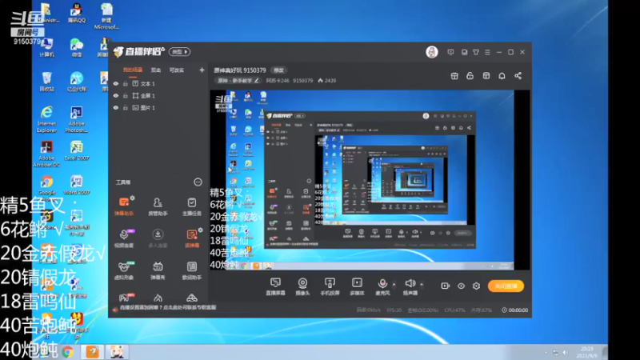
Task: Expand toolbox more options circle button
Action: point(198,182)
